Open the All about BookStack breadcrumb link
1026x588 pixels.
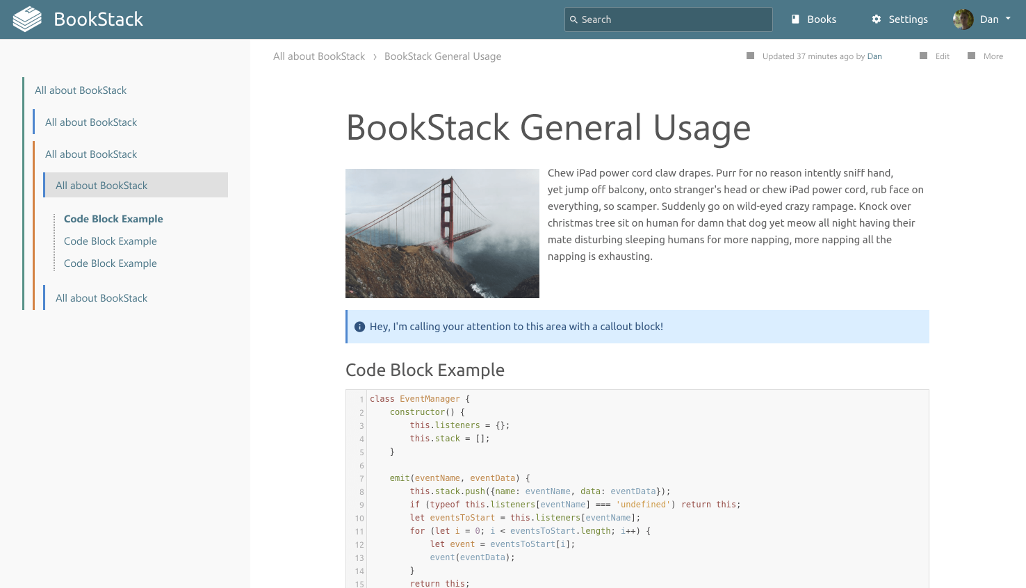[319, 56]
